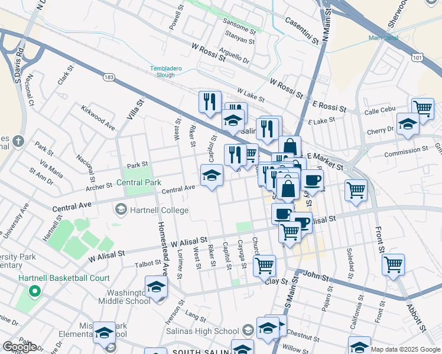The image size is (442, 354).
Task: Click the Central Park label
Action: pos(139,183)
